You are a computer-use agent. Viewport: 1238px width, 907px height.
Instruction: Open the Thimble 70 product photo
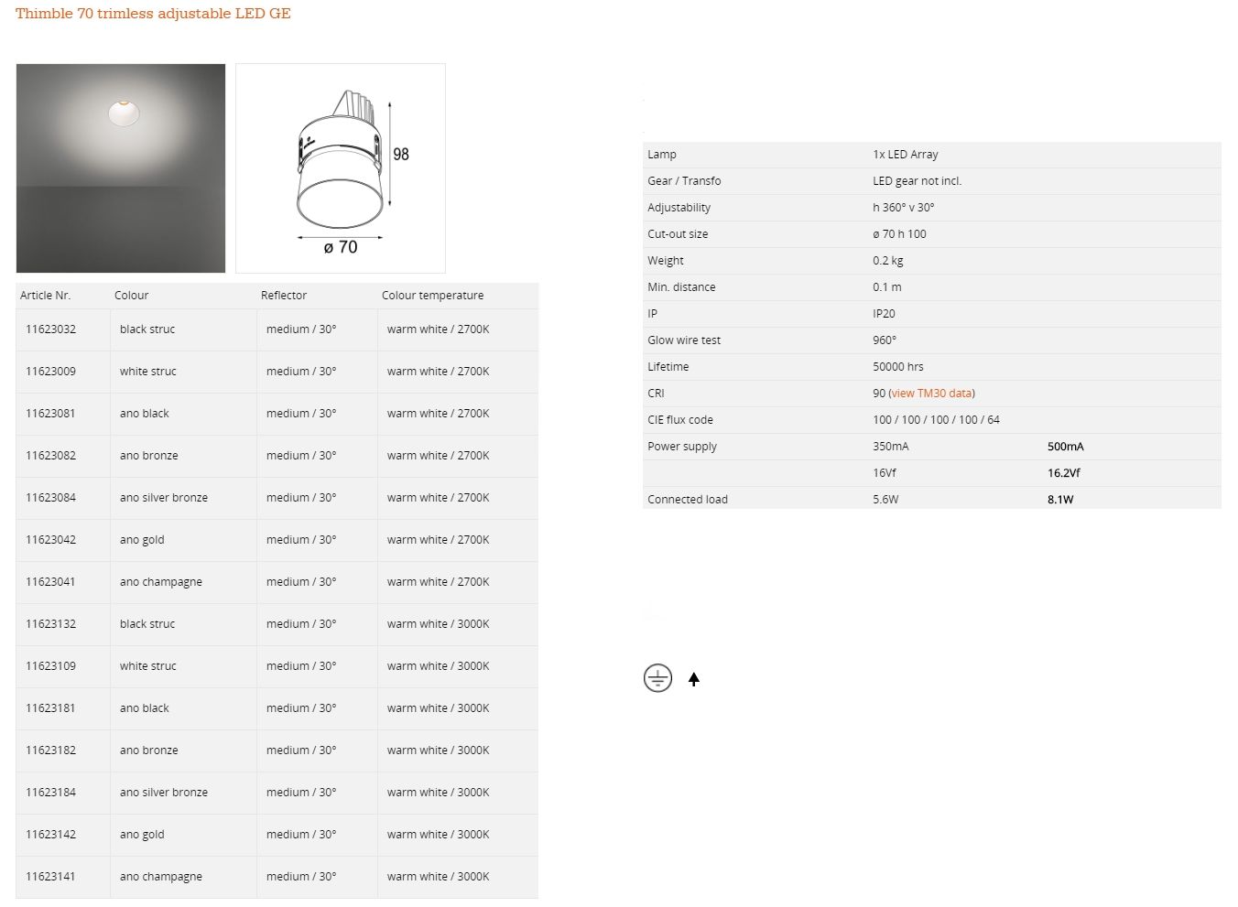coord(120,167)
